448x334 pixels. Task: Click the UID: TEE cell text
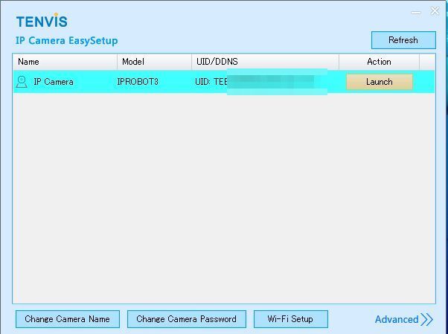[211, 82]
